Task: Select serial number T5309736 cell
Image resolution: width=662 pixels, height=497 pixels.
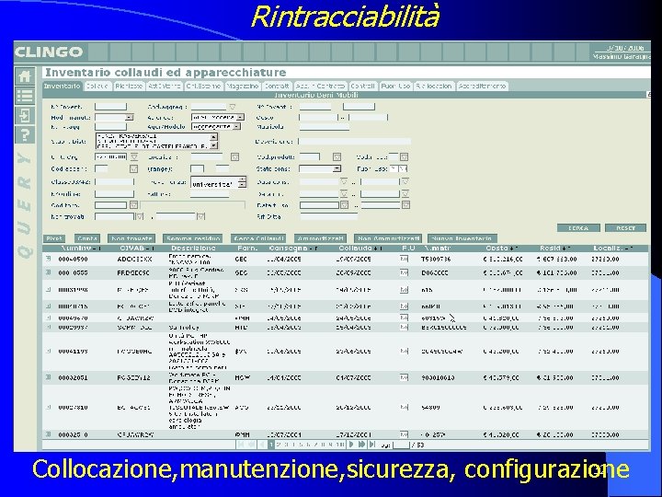Action: point(436,259)
